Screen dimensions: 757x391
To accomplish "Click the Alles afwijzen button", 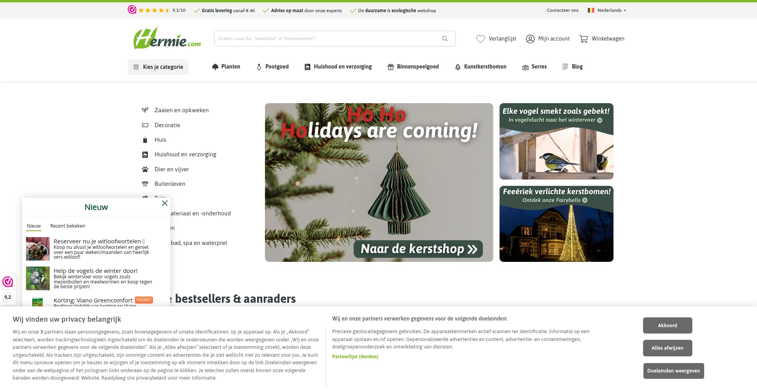I will click(668, 348).
